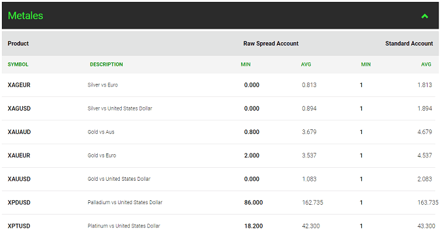Click the SYMBOL column label
This screenshot has height=238, width=440.
click(18, 64)
